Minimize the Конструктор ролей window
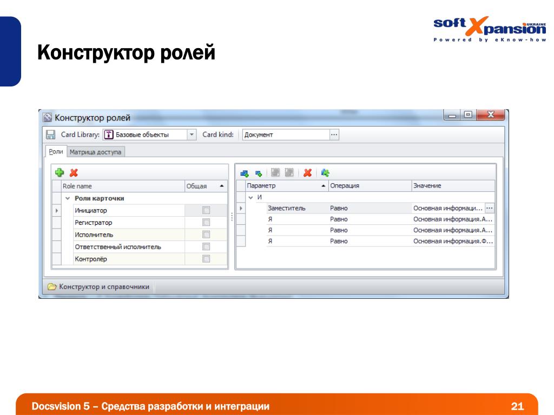The image size is (554, 415). point(452,115)
